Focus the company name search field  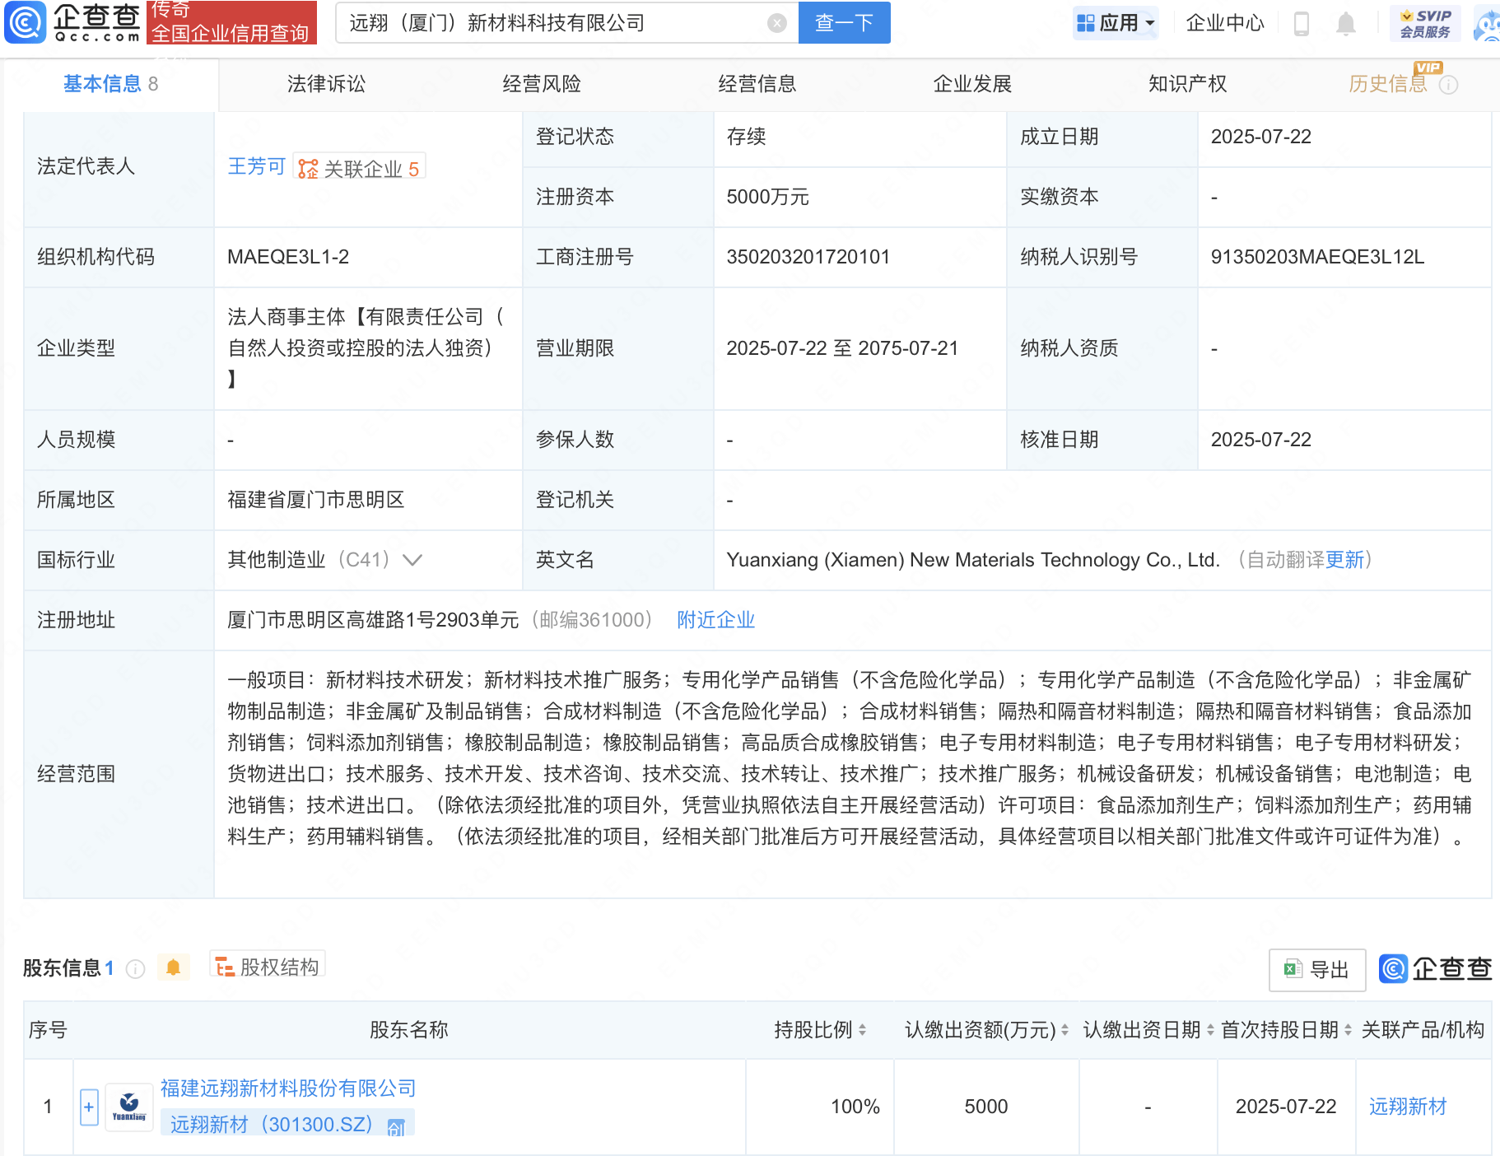pyautogui.click(x=552, y=23)
